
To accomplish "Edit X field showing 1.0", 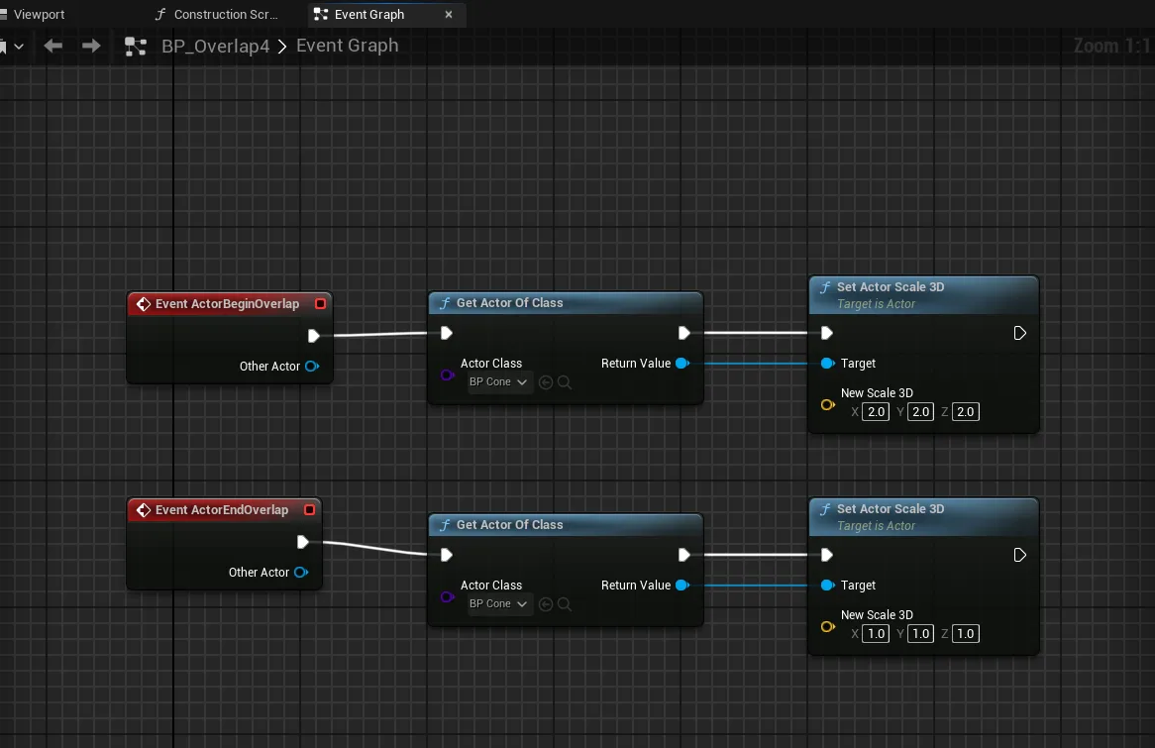I will coord(876,634).
